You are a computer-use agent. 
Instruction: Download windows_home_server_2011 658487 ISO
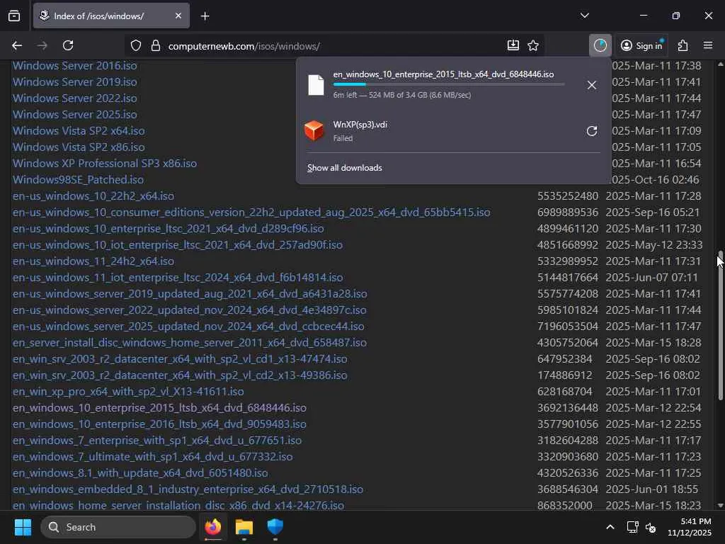[x=190, y=343]
